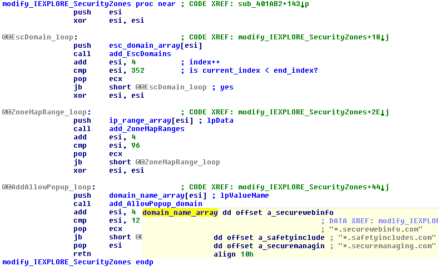Click the final 'pop esi' instruction
The image size is (441, 271).
(97, 245)
